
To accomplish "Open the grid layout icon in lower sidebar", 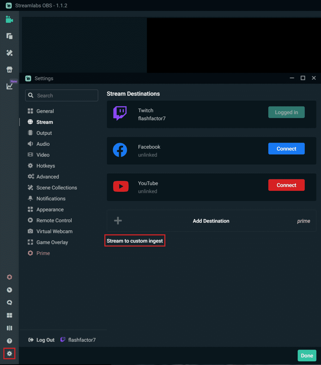I will 9,315.
